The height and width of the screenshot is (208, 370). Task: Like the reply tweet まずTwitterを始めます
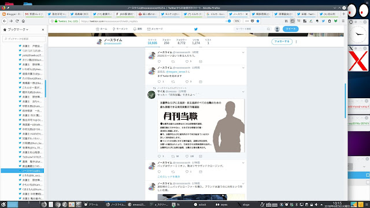[x=187, y=81]
